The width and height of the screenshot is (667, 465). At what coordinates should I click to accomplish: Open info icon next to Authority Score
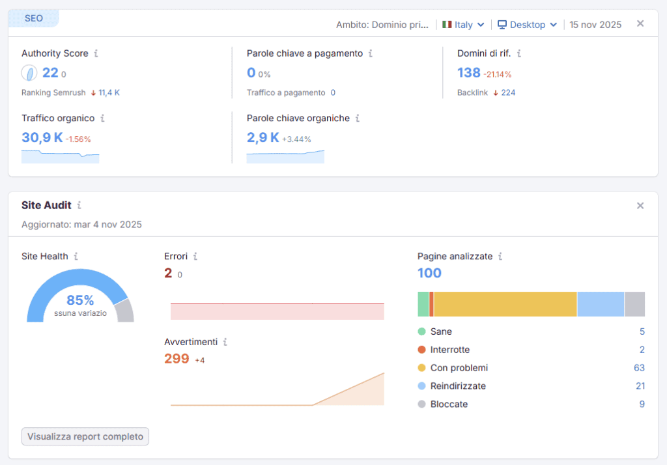point(96,53)
